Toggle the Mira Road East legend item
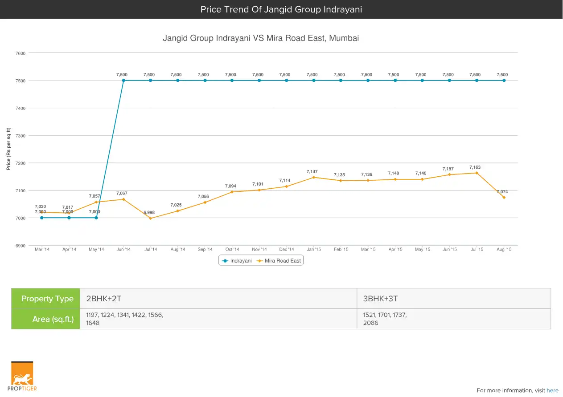This screenshot has width=563, height=397. (x=279, y=261)
